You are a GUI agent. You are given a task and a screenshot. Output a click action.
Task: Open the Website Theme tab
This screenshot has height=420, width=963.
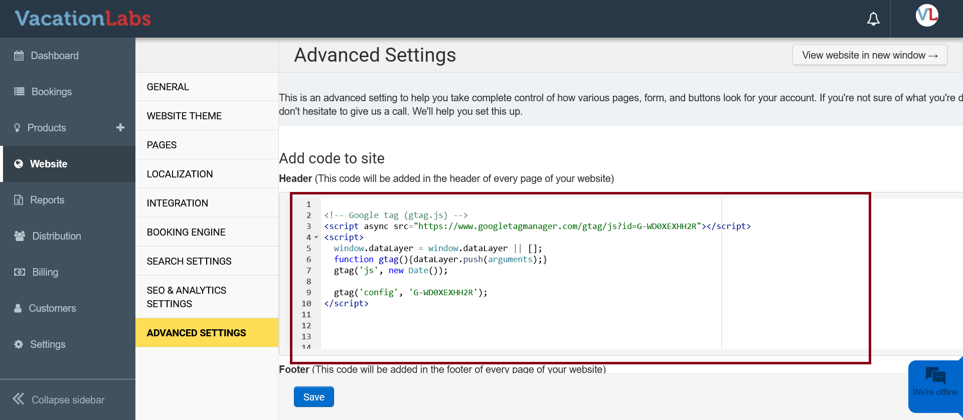(x=184, y=116)
